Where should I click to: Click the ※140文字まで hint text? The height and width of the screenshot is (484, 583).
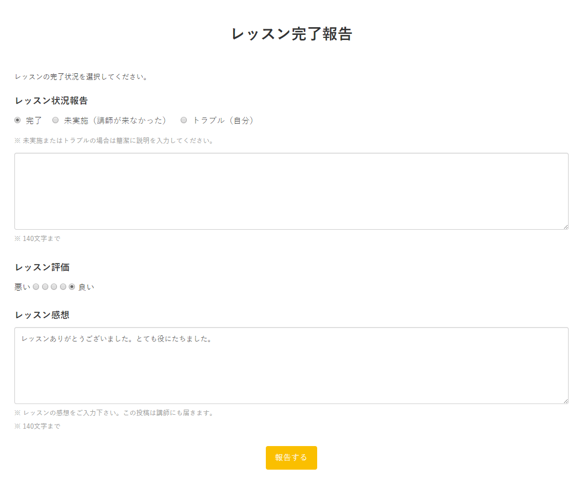(x=37, y=238)
